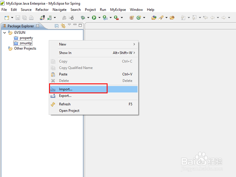
Task: Close the Package Explorer tab
Action: [38, 26]
